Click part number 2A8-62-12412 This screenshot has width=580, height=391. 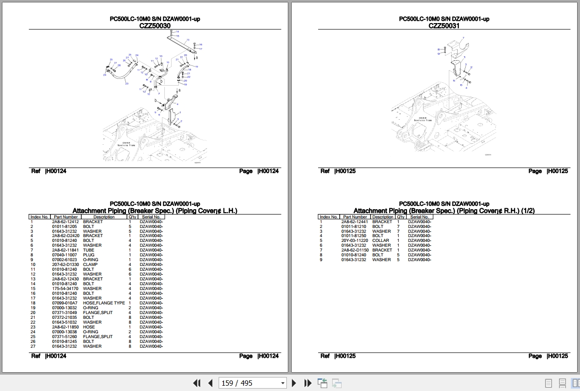click(x=65, y=222)
